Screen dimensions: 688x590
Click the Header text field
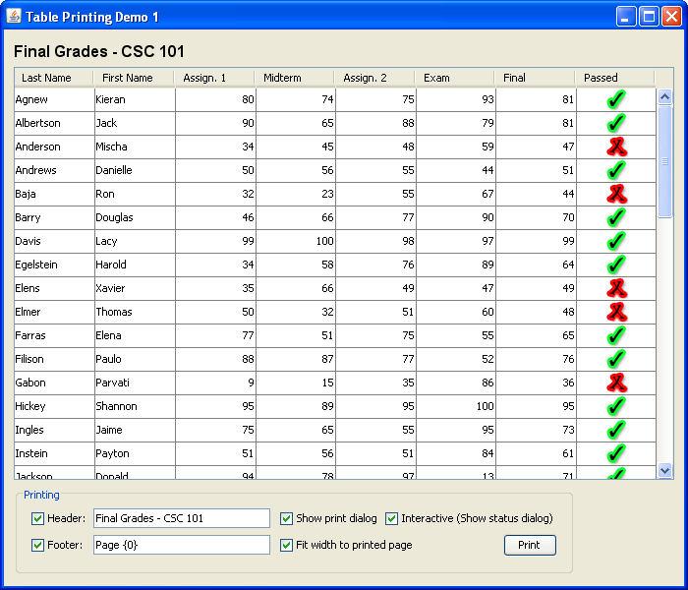tap(182, 518)
